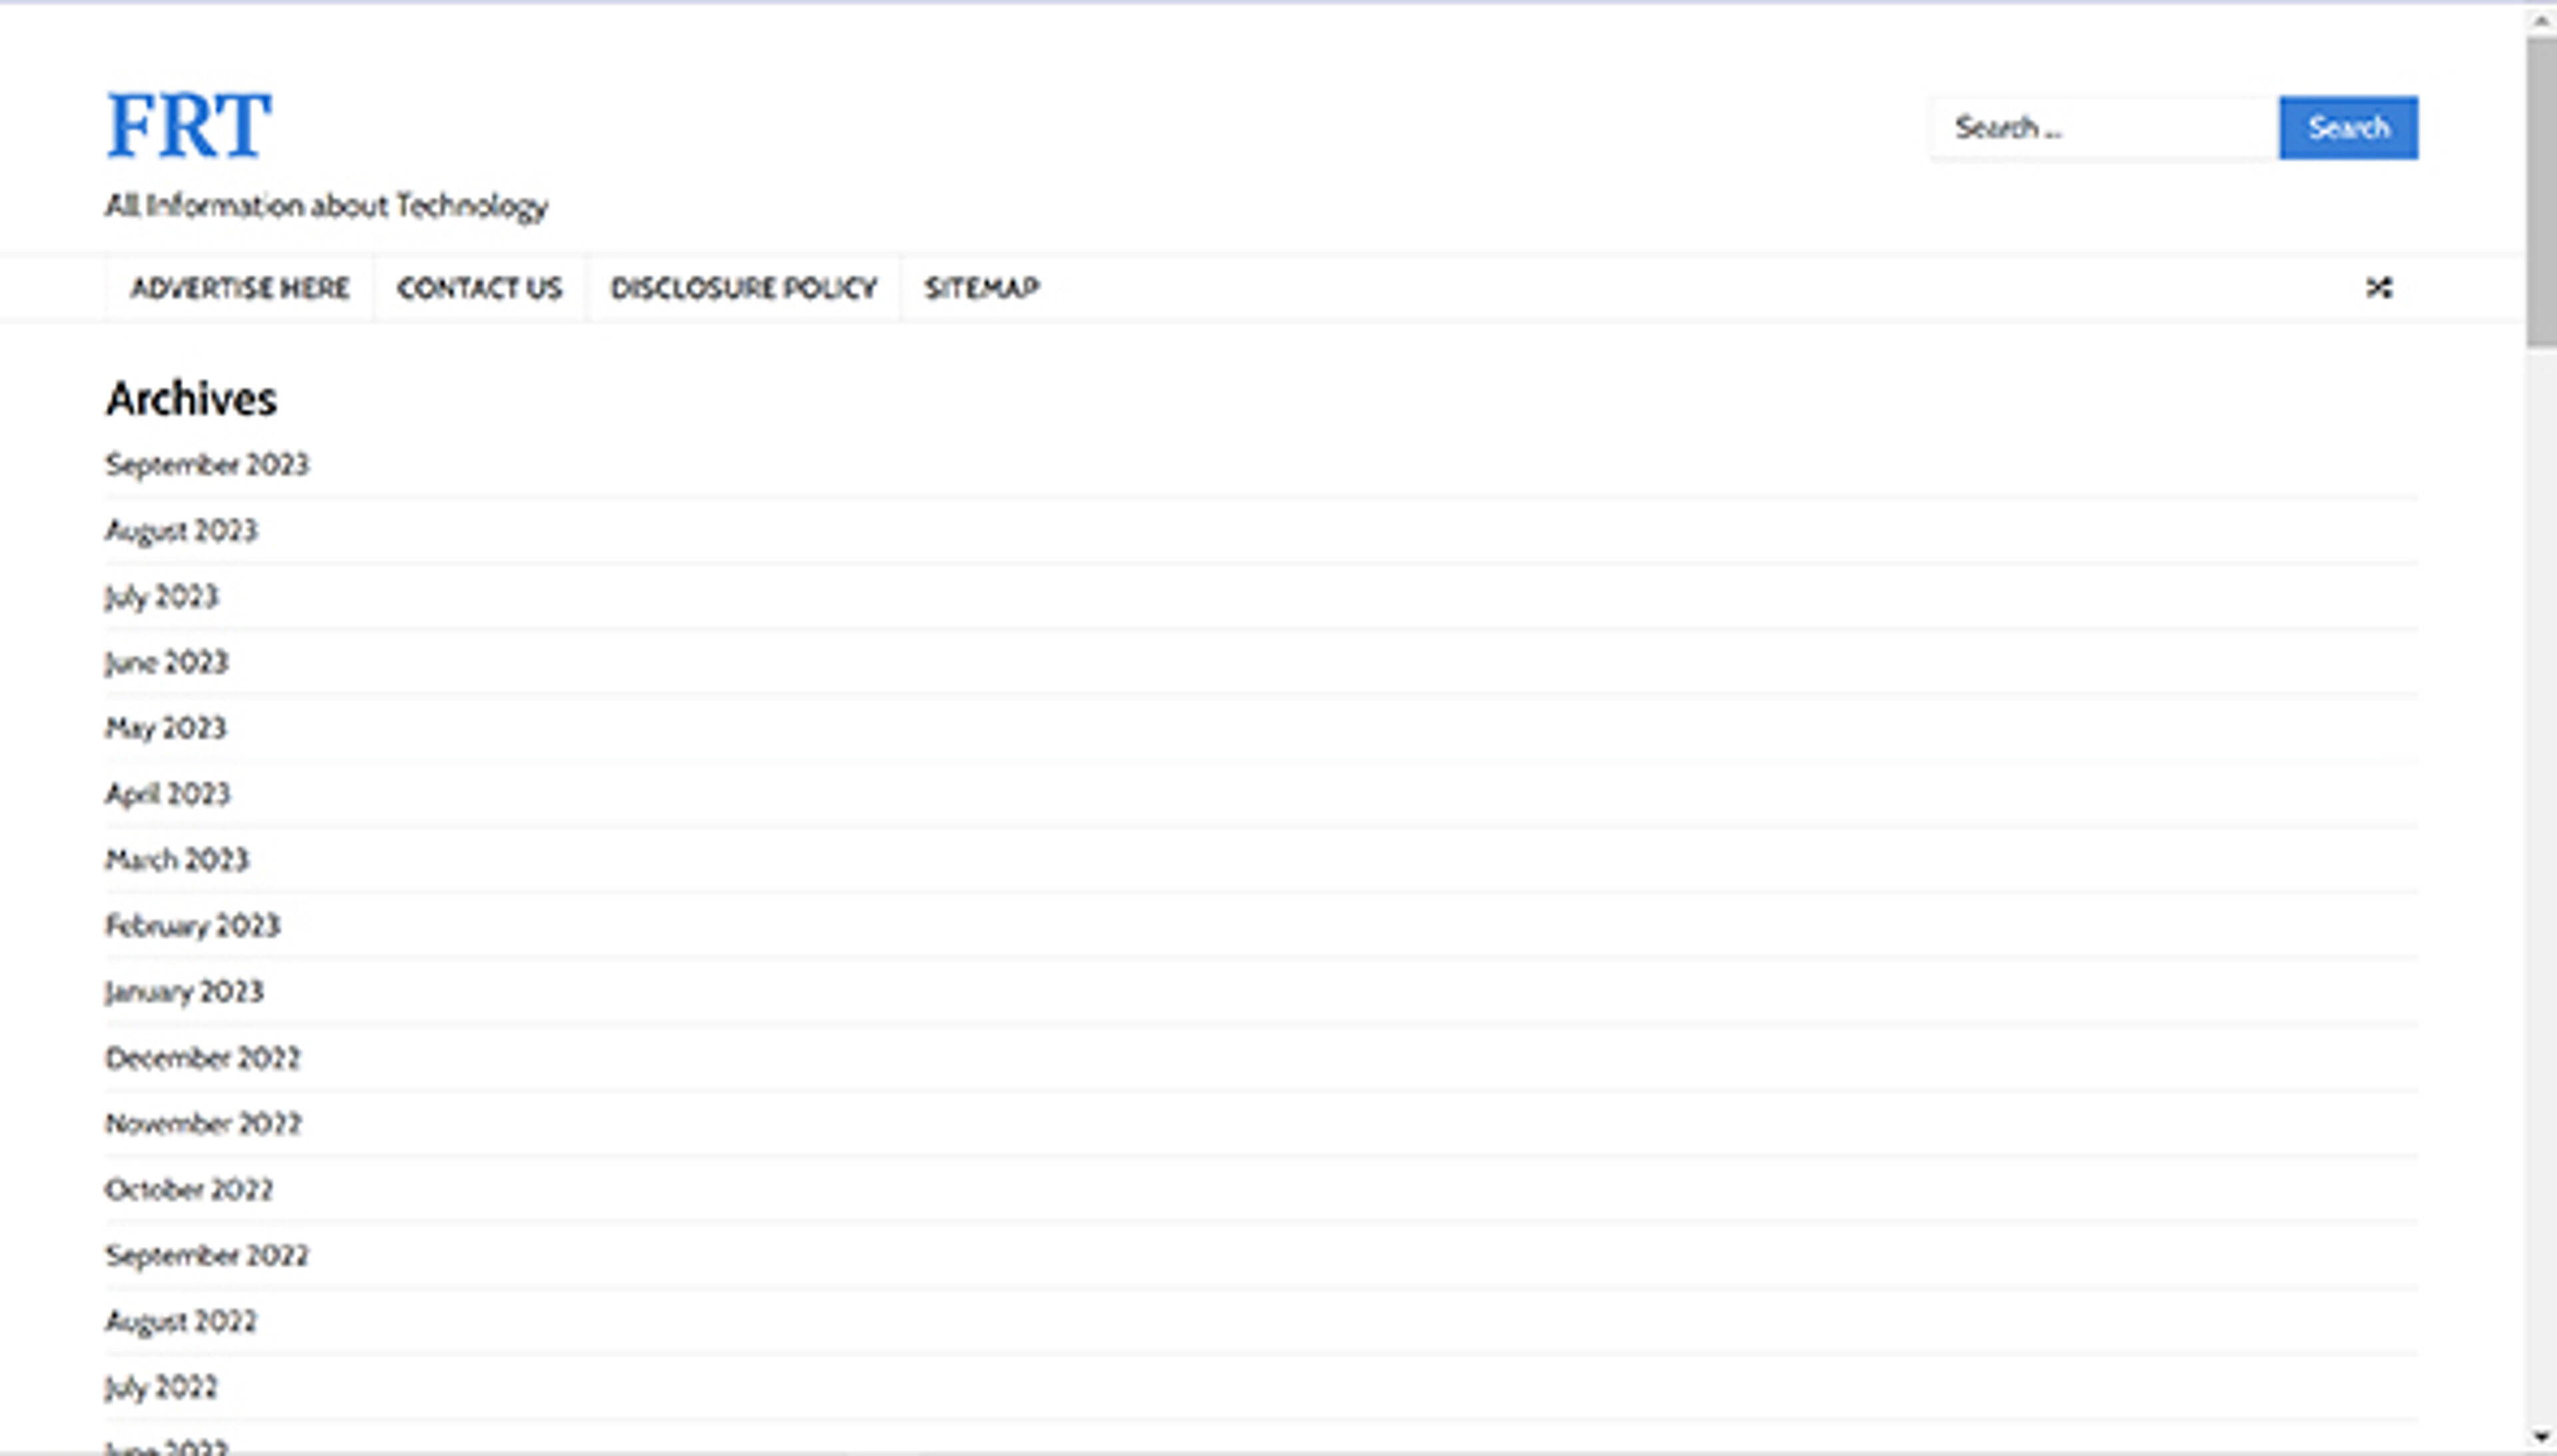Open the September 2023 archive
2557x1456 pixels.
click(x=207, y=465)
